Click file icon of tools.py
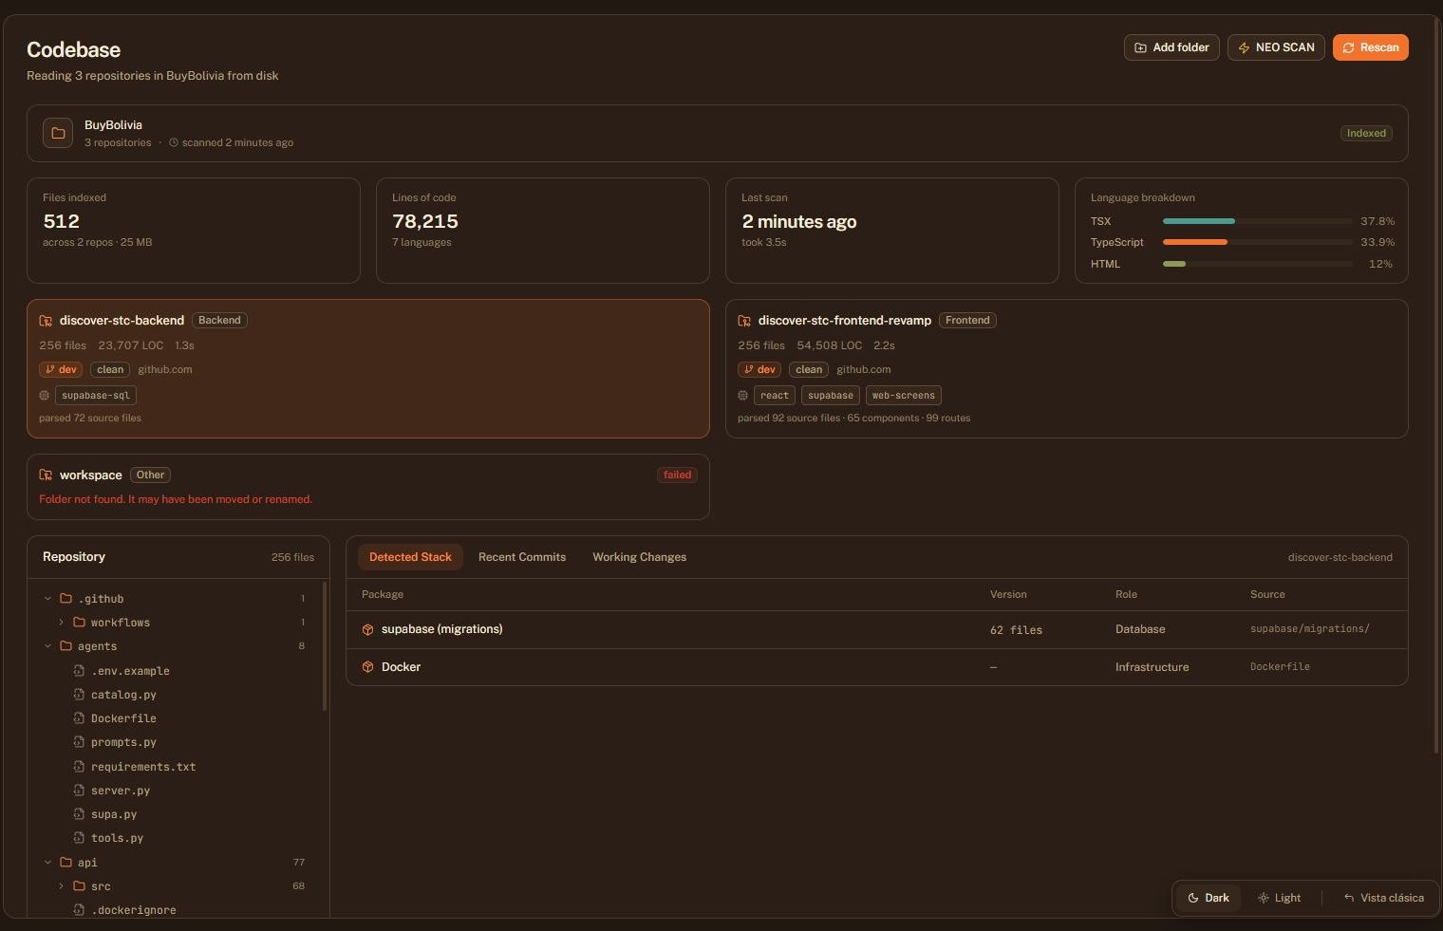This screenshot has height=931, width=1443. click(x=79, y=838)
